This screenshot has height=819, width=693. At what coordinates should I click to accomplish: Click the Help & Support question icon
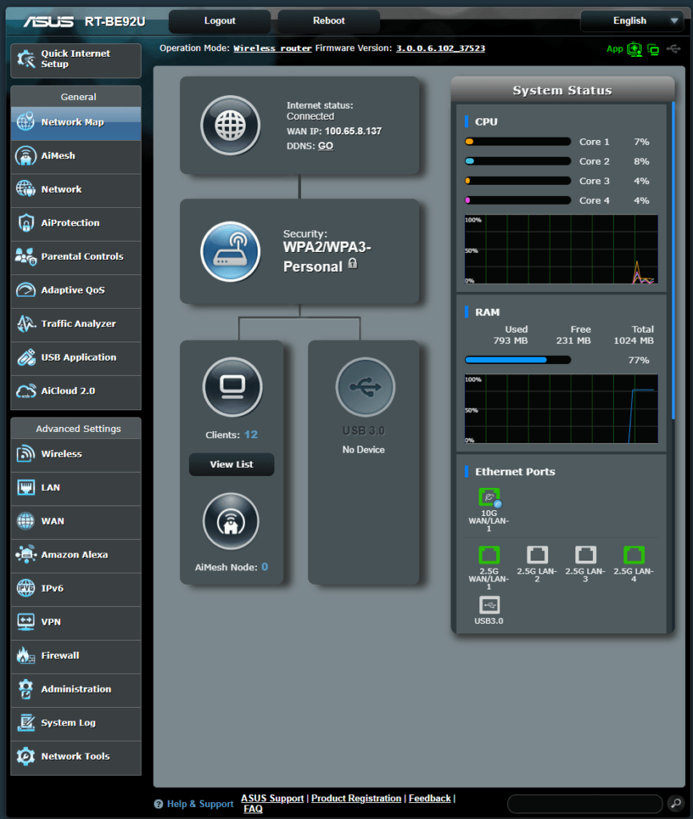click(158, 804)
